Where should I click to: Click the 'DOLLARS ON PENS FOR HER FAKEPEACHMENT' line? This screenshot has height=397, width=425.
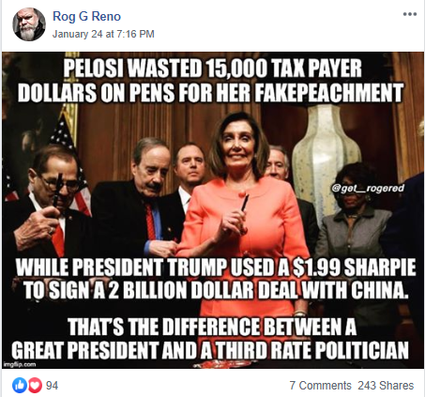pos(210,93)
